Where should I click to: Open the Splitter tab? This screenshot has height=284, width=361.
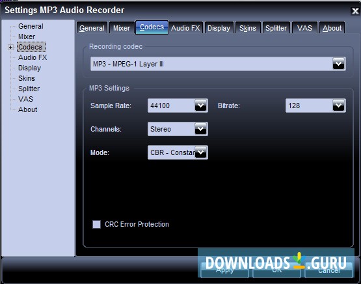276,28
